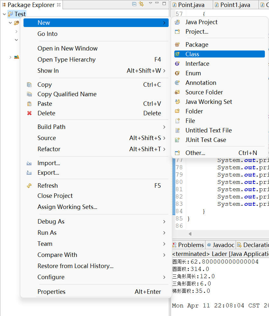The image size is (269, 316).
Task: Open the Run As submenu
Action: (x=164, y=233)
